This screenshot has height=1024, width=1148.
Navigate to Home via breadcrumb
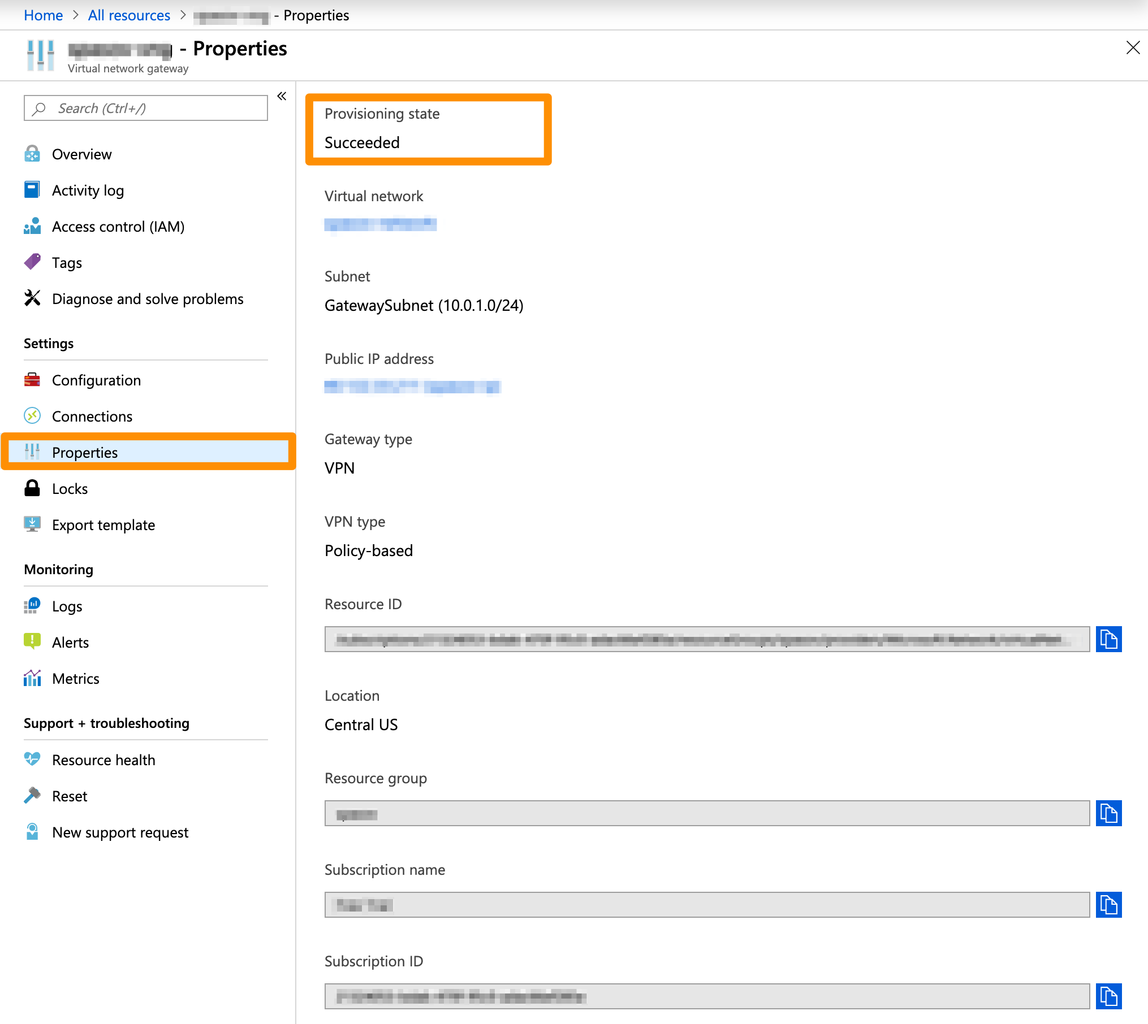43,15
